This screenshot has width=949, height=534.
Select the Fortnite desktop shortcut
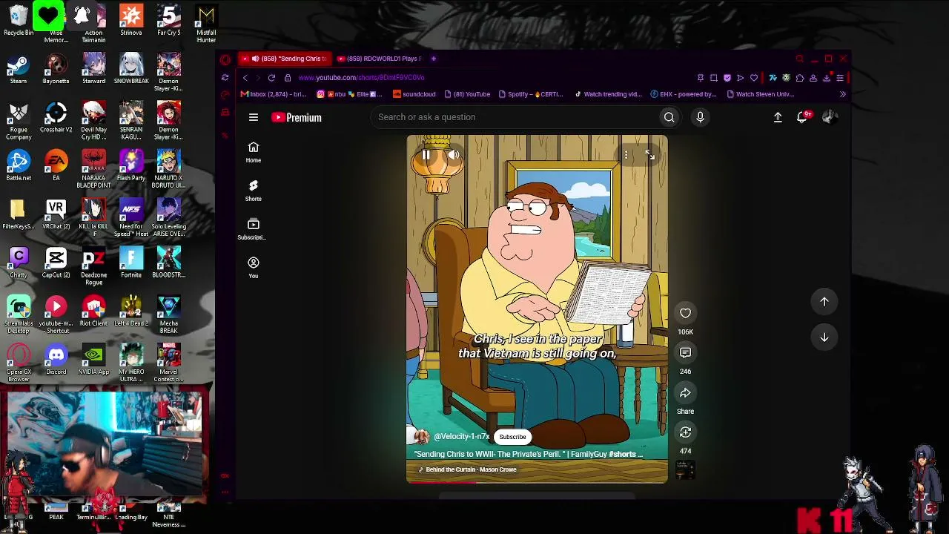tap(131, 263)
